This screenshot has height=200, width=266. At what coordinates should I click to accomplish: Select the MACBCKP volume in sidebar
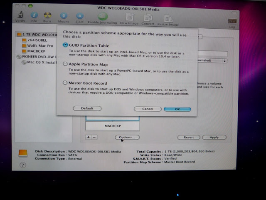tap(34, 51)
